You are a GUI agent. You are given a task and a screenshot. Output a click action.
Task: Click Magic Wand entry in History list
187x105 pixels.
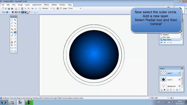pyautogui.click(x=170, y=40)
